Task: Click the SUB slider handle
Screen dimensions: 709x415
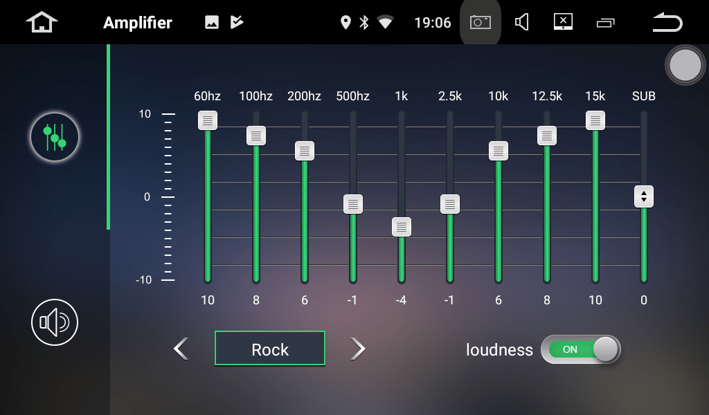Action: point(643,196)
